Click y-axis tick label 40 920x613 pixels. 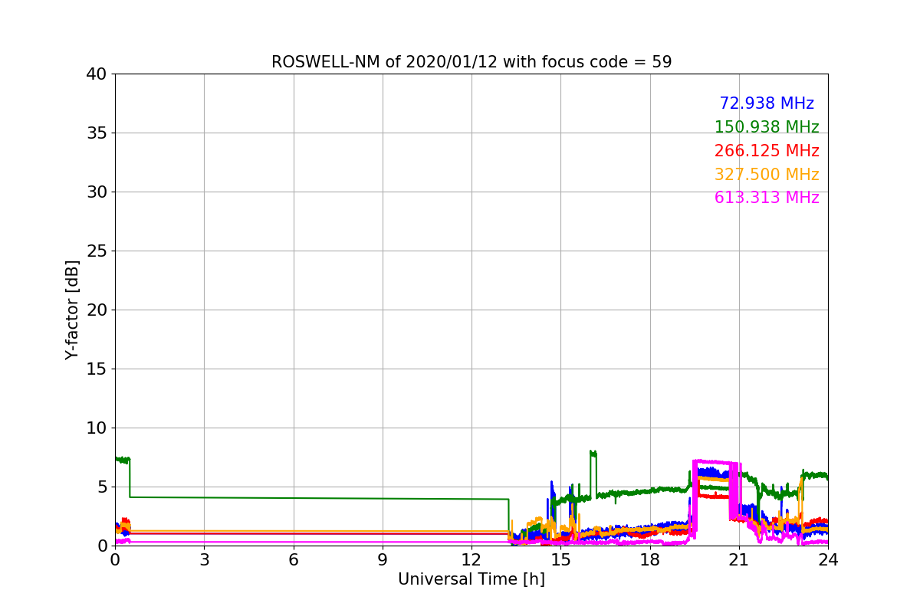(x=96, y=74)
